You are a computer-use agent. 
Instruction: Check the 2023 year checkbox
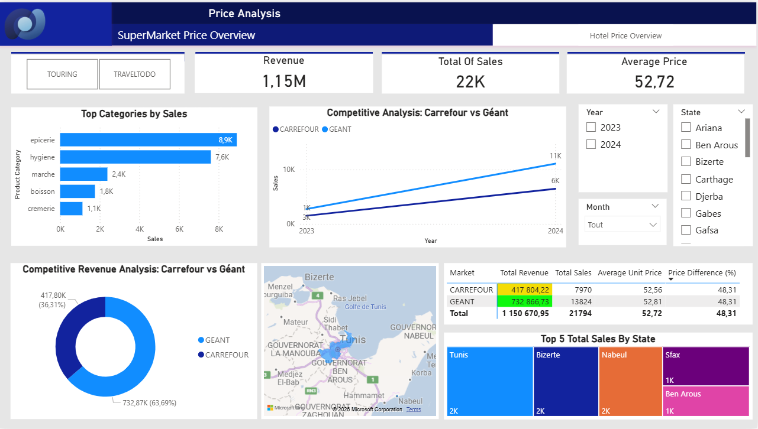point(591,127)
